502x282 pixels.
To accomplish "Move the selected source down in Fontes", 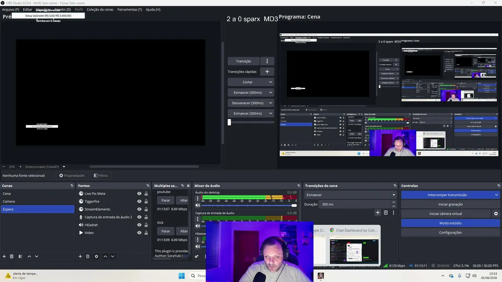I will click(x=113, y=257).
